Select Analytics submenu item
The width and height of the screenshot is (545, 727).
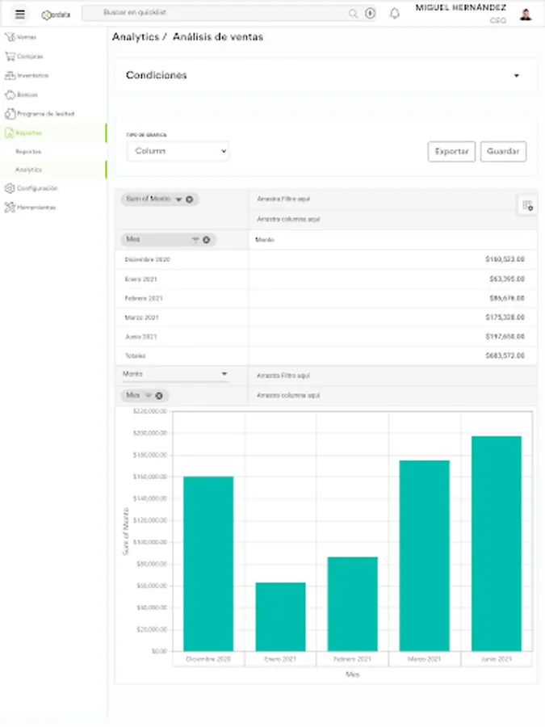(29, 170)
